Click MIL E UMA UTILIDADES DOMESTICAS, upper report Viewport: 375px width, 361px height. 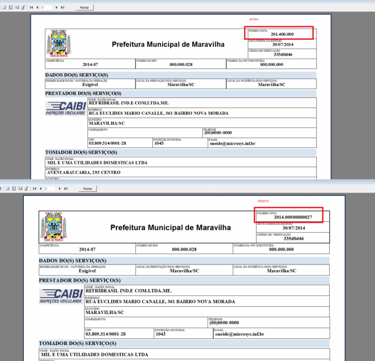97,163
